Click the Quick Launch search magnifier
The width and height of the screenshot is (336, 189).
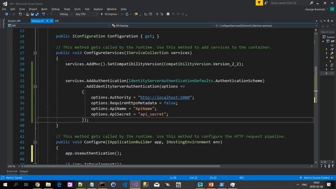point(311,3)
